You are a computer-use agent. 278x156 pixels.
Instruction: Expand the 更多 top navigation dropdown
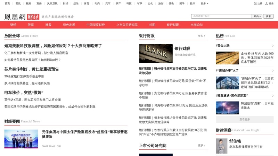point(204,3)
